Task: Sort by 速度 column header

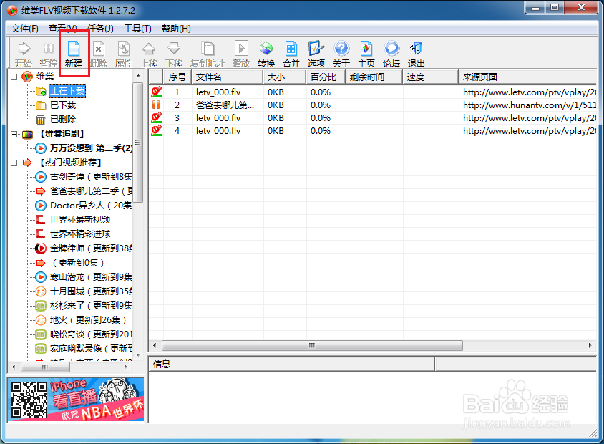Action: (x=431, y=77)
